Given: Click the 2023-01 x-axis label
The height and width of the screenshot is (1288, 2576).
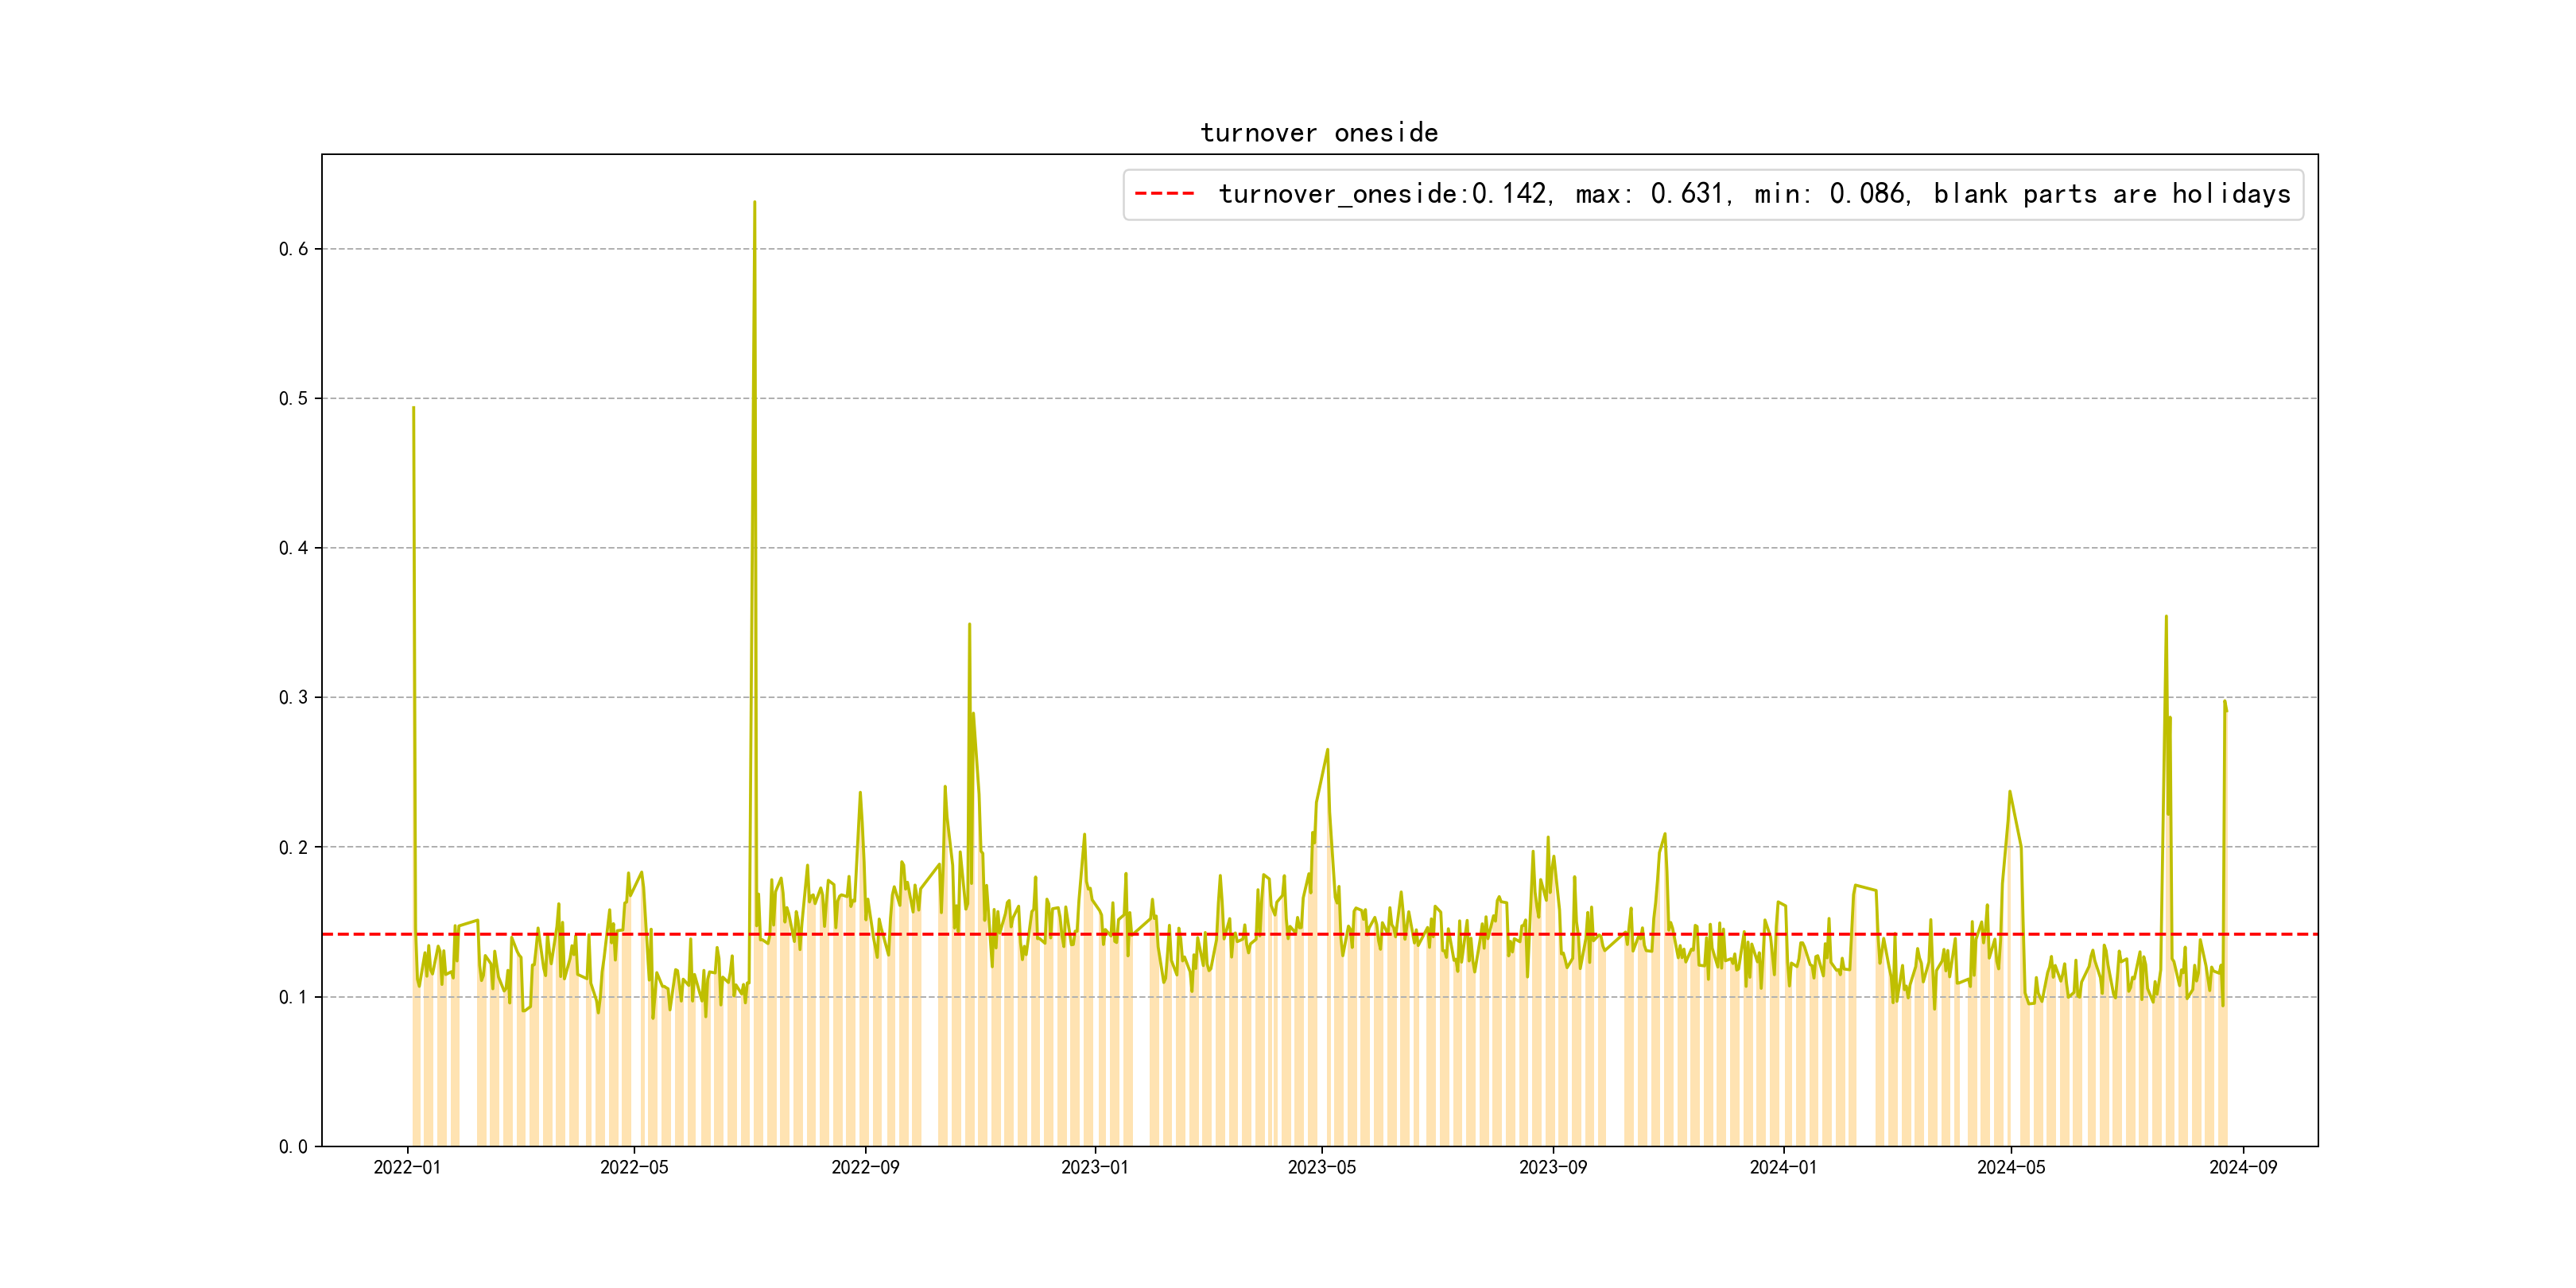Looking at the screenshot, I should point(1094,1167).
